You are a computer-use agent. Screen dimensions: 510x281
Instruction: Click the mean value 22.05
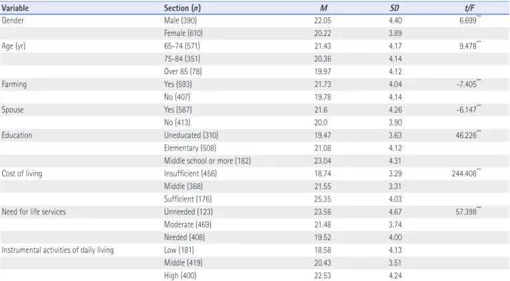tap(323, 21)
